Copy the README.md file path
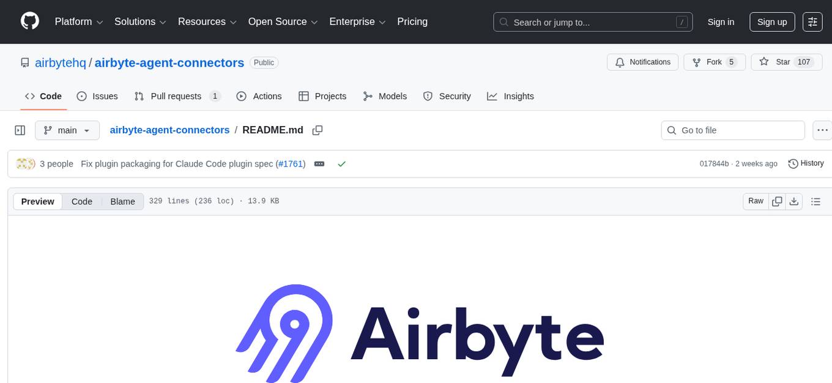This screenshot has height=383, width=832. point(317,130)
